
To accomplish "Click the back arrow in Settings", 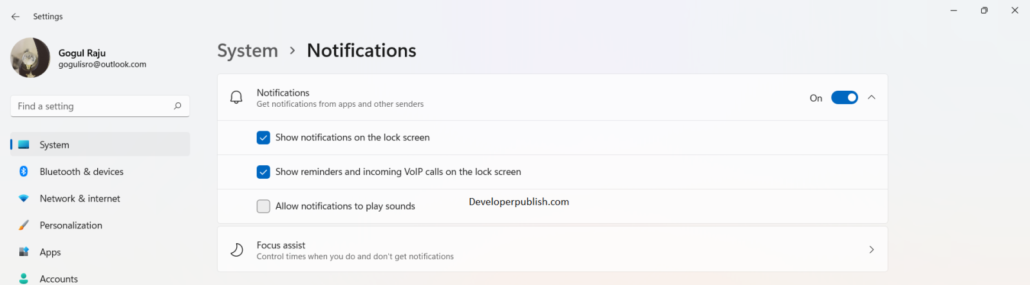I will click(15, 17).
